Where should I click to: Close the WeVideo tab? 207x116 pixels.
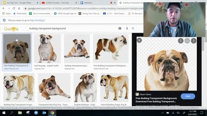click(115, 3)
